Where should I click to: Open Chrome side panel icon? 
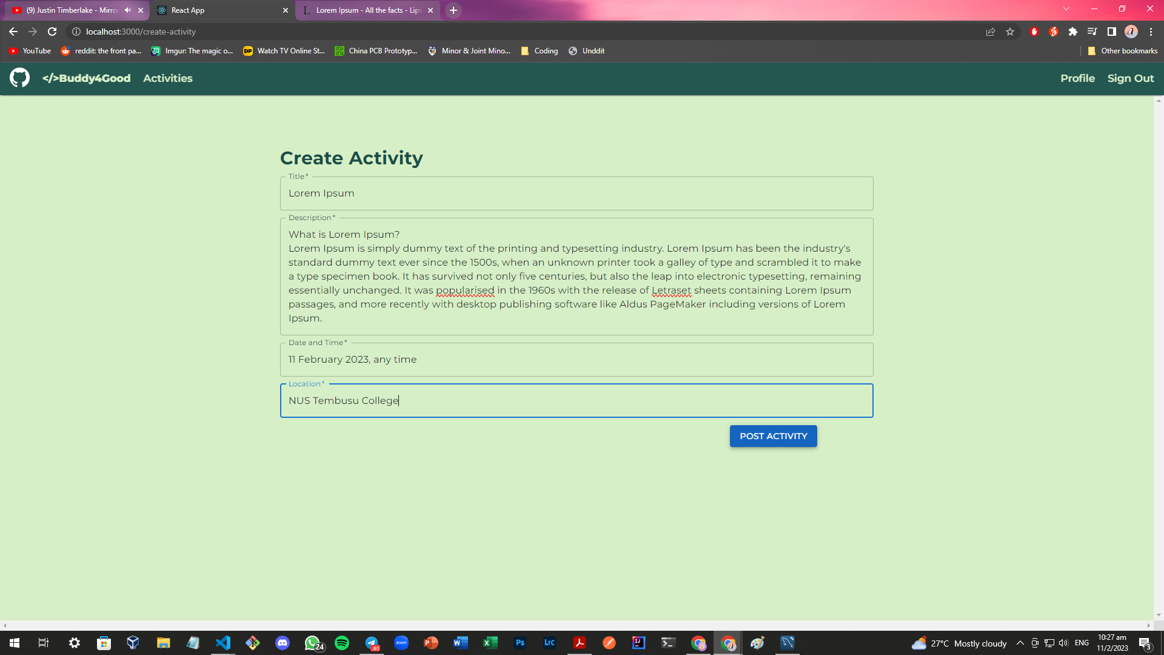[x=1111, y=32]
